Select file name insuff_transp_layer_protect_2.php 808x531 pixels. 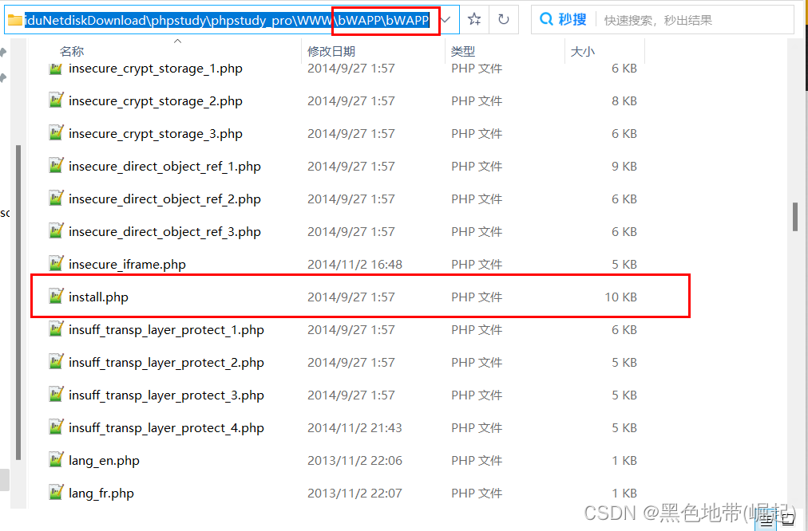(166, 363)
